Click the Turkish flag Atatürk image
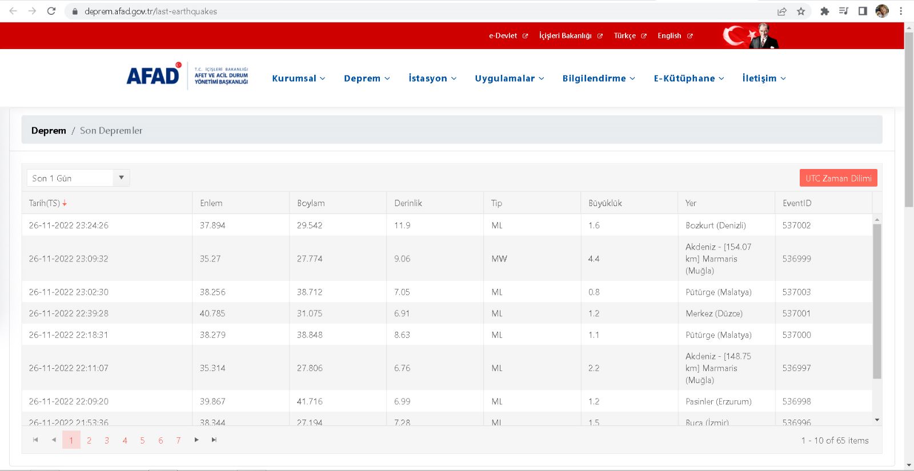 [x=751, y=36]
